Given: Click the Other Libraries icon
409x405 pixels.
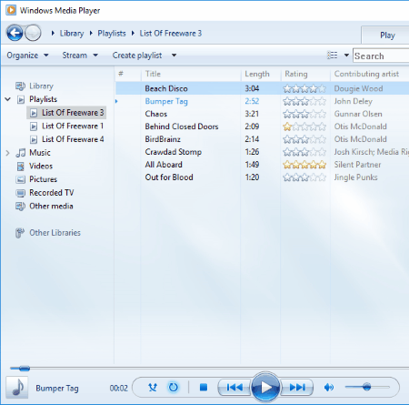Looking at the screenshot, I should (x=20, y=233).
